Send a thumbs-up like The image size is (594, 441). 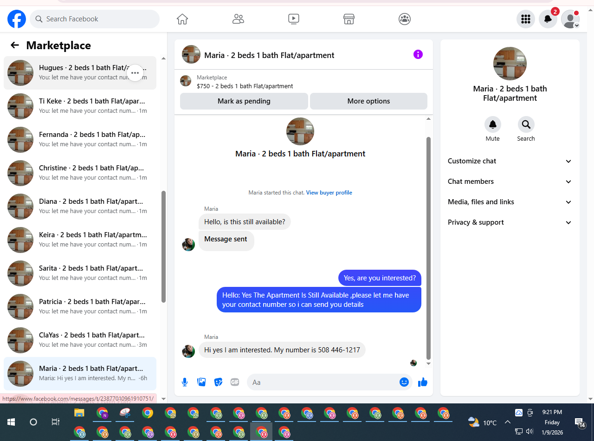(422, 382)
